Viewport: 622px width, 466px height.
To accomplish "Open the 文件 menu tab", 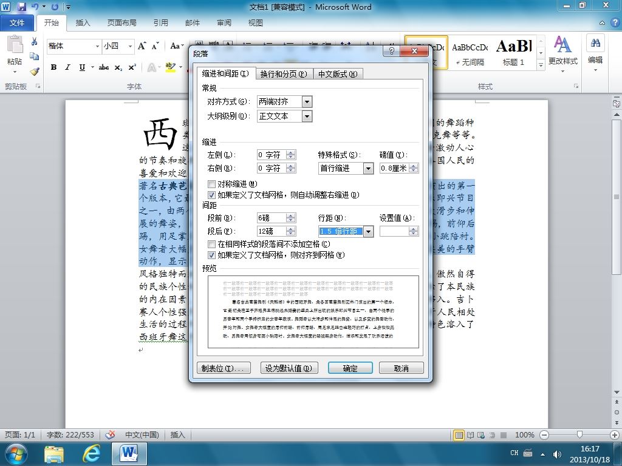I will click(x=16, y=23).
